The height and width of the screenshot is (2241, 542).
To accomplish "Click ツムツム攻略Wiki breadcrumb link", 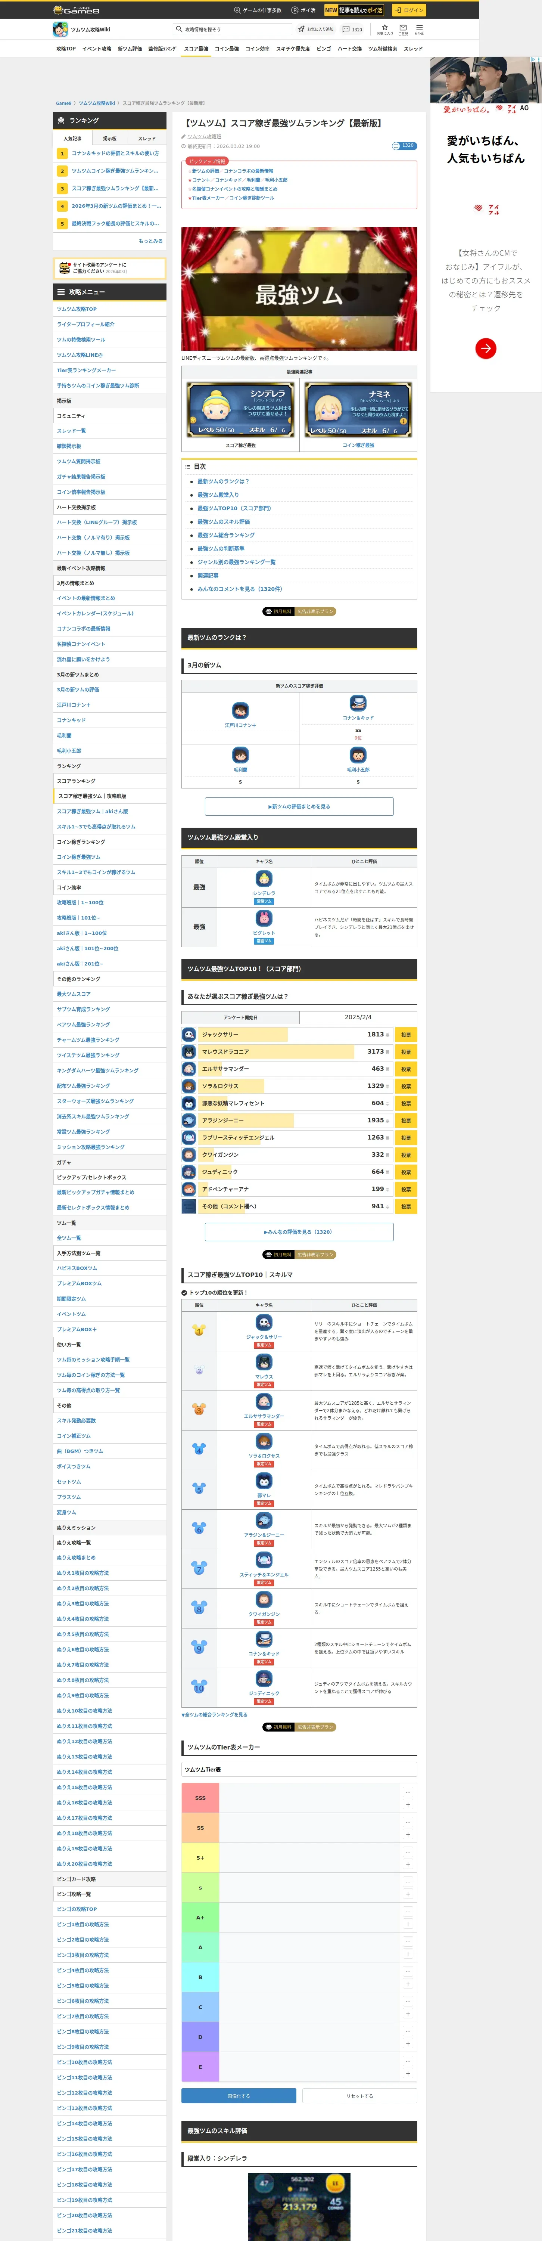I will pyautogui.click(x=97, y=103).
